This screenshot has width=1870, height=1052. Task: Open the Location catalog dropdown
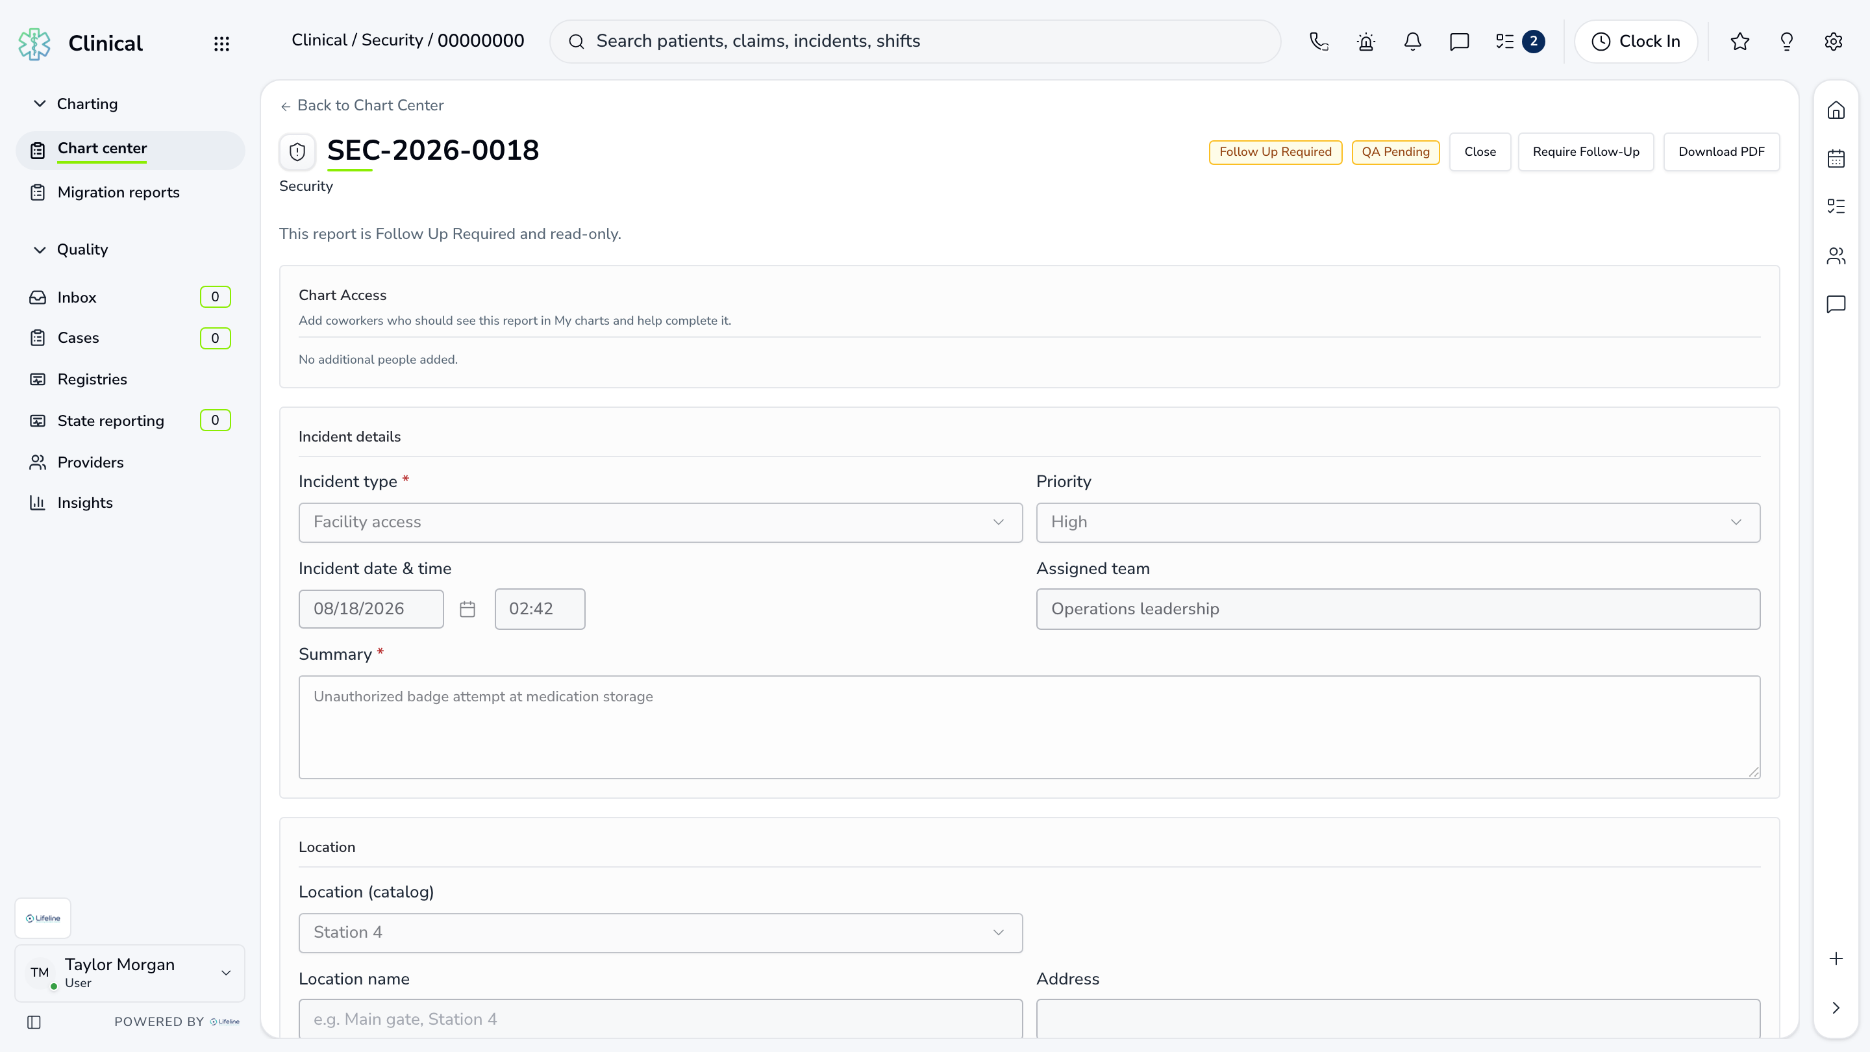tap(660, 933)
